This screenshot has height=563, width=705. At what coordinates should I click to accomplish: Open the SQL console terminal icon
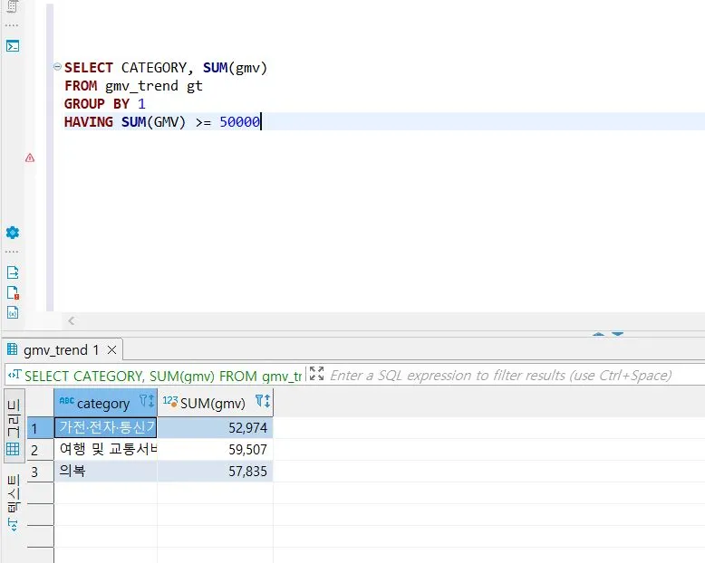click(x=13, y=46)
